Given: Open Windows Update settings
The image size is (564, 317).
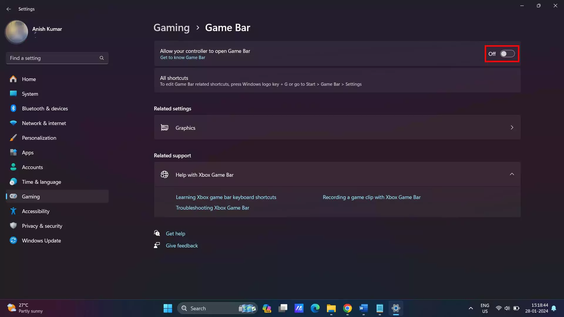Looking at the screenshot, I should coord(57,241).
